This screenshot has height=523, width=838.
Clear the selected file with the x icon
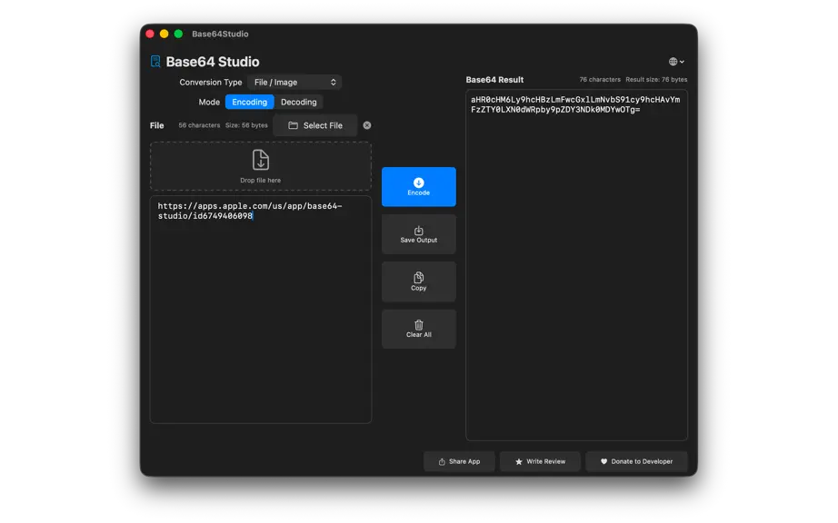point(367,125)
